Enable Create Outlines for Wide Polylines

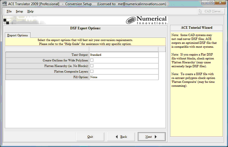pyautogui.click(x=92, y=60)
